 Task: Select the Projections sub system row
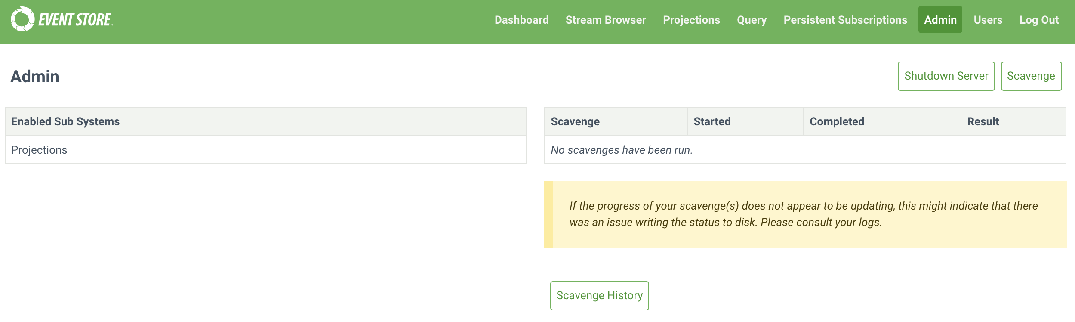(x=39, y=150)
